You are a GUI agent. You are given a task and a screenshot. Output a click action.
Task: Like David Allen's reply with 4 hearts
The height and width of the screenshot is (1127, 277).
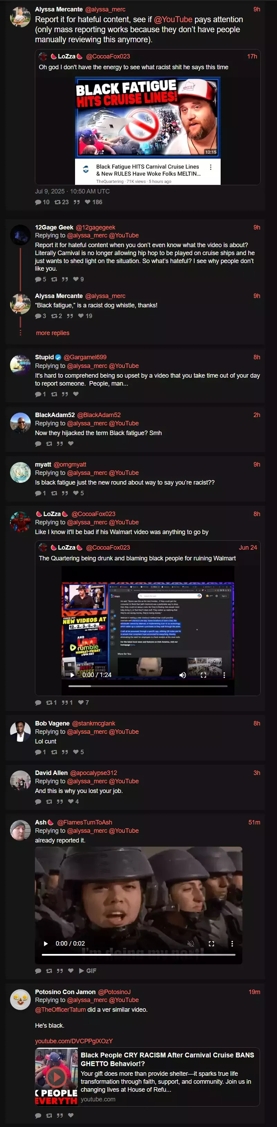click(x=71, y=802)
